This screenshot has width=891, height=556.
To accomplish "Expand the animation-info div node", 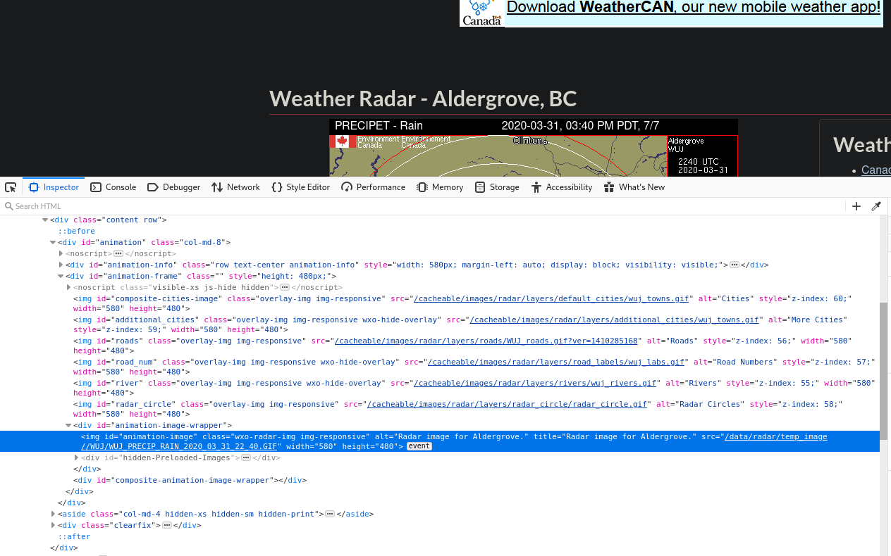I will pyautogui.click(x=61, y=265).
